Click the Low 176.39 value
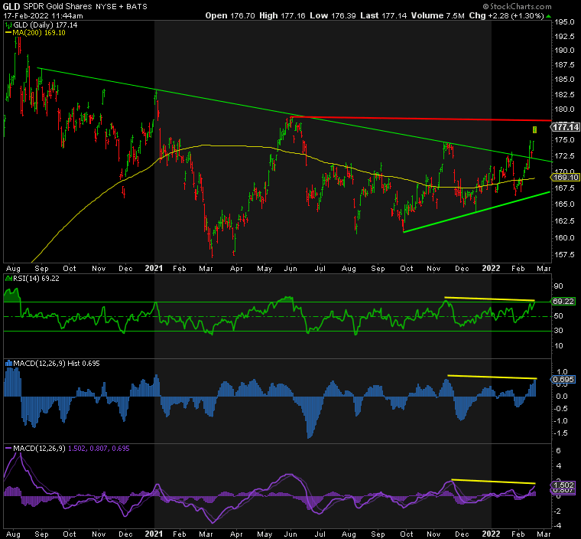This screenshot has width=581, height=539. point(333,15)
